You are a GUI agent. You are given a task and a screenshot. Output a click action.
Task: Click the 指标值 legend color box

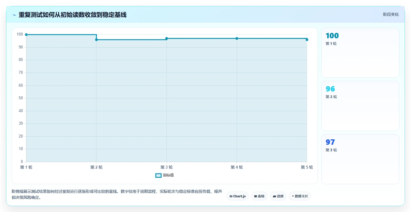[158, 175]
